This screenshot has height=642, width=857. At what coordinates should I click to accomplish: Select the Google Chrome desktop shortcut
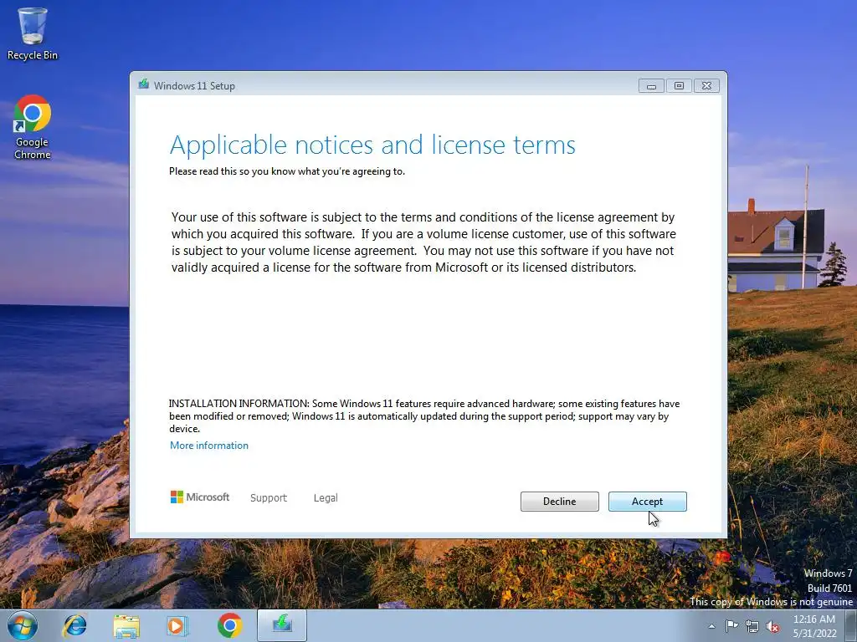(33, 127)
